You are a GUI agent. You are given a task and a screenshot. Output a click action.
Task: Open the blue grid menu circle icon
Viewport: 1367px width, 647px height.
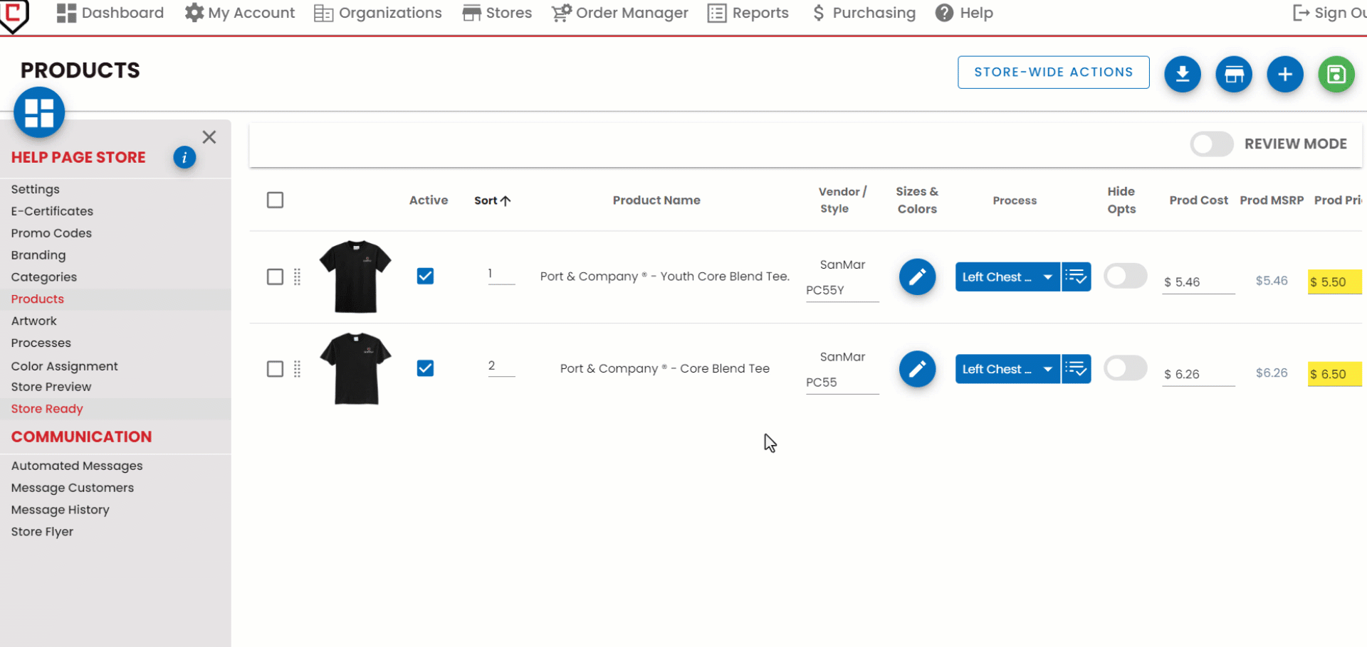(x=39, y=112)
